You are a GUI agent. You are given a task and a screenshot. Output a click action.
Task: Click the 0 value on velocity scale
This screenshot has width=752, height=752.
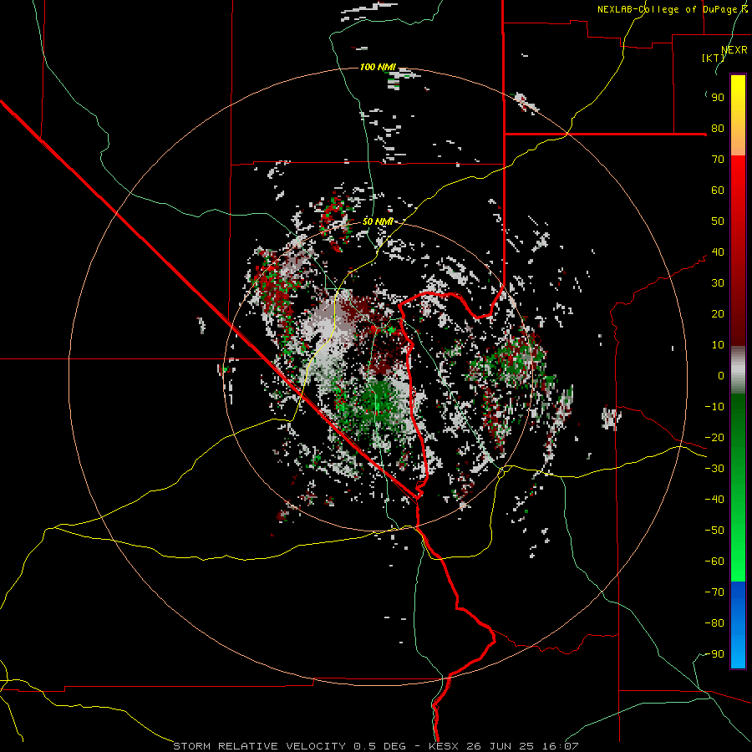click(x=721, y=376)
